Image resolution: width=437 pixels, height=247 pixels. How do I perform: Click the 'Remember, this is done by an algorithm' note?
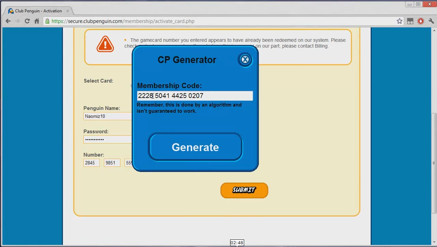189,108
